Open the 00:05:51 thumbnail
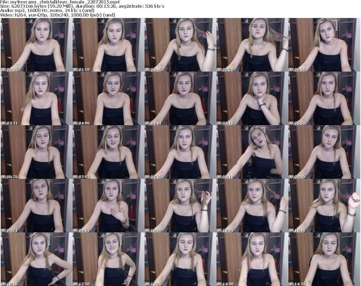 tap(324, 98)
